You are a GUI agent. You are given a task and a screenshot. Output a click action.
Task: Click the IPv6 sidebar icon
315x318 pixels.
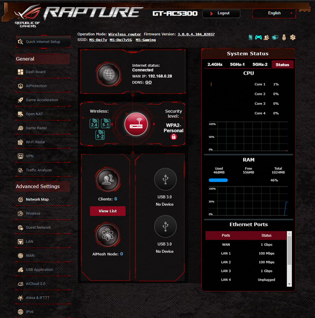(21, 312)
